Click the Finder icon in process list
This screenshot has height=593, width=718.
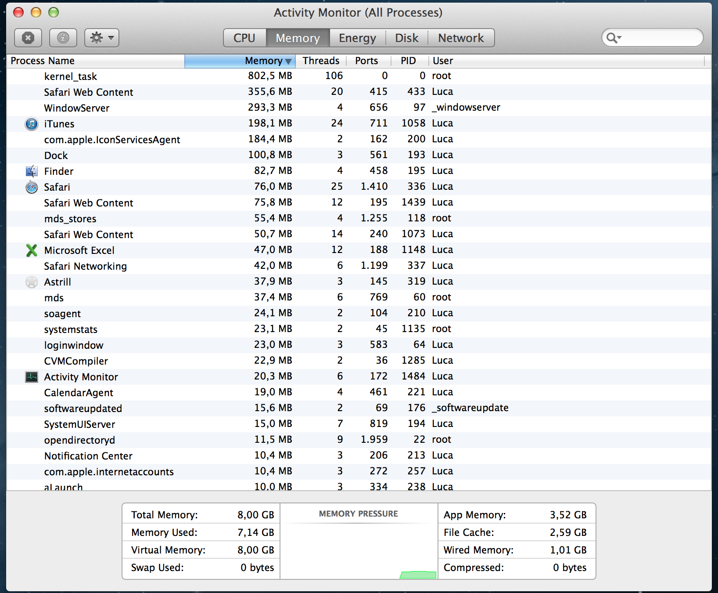[32, 171]
